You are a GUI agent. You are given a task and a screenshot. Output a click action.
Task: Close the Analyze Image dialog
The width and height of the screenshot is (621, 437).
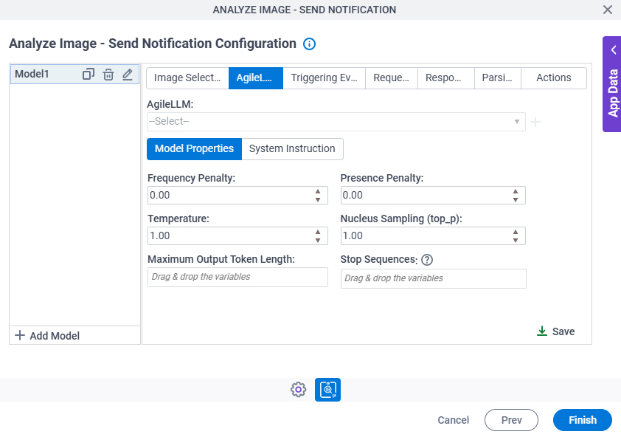[608, 10]
